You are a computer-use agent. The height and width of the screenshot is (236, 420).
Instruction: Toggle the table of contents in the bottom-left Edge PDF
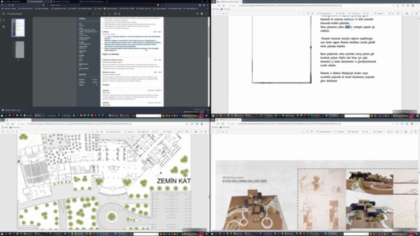point(3,132)
